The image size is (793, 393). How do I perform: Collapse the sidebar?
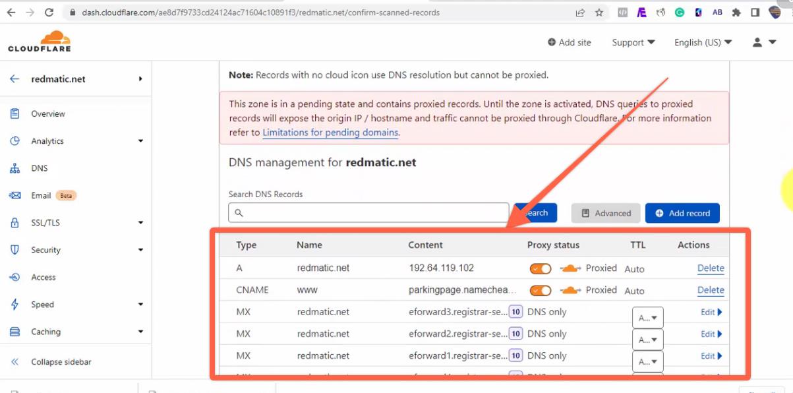click(x=51, y=362)
